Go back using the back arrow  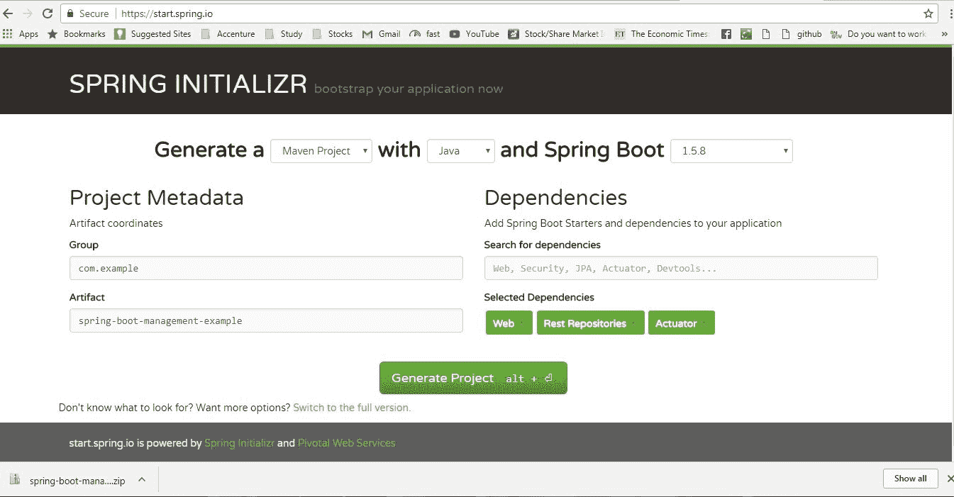[9, 13]
